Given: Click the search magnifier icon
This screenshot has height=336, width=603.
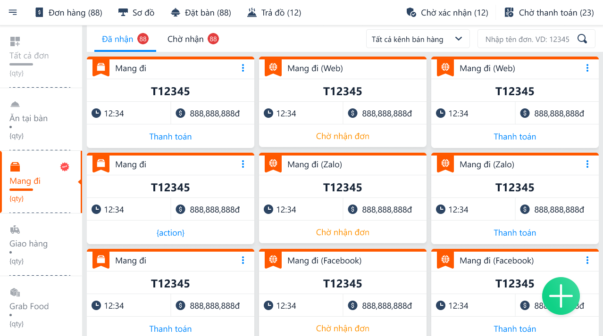Looking at the screenshot, I should point(582,39).
